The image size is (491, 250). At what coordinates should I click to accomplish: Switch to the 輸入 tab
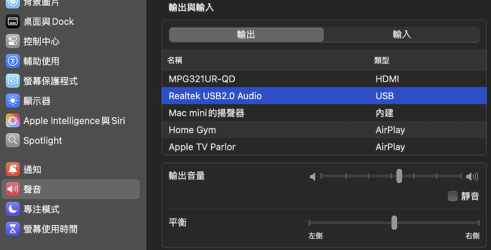pyautogui.click(x=402, y=35)
